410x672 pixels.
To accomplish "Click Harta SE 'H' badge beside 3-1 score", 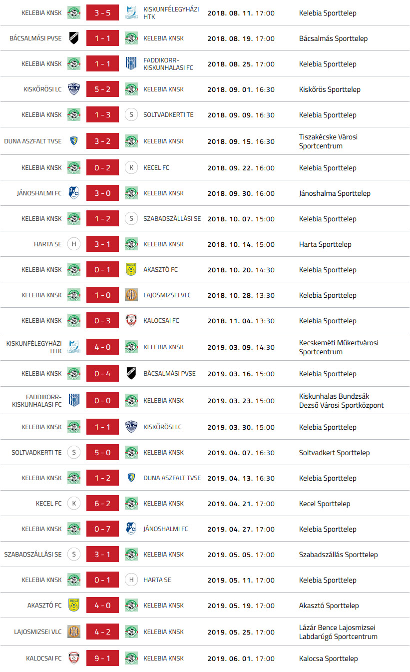I will [x=74, y=244].
